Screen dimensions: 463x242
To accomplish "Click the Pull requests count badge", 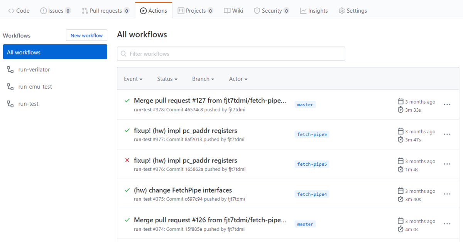I will pyautogui.click(x=127, y=11).
